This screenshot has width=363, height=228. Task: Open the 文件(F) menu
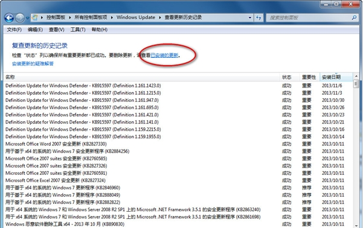click(14, 30)
